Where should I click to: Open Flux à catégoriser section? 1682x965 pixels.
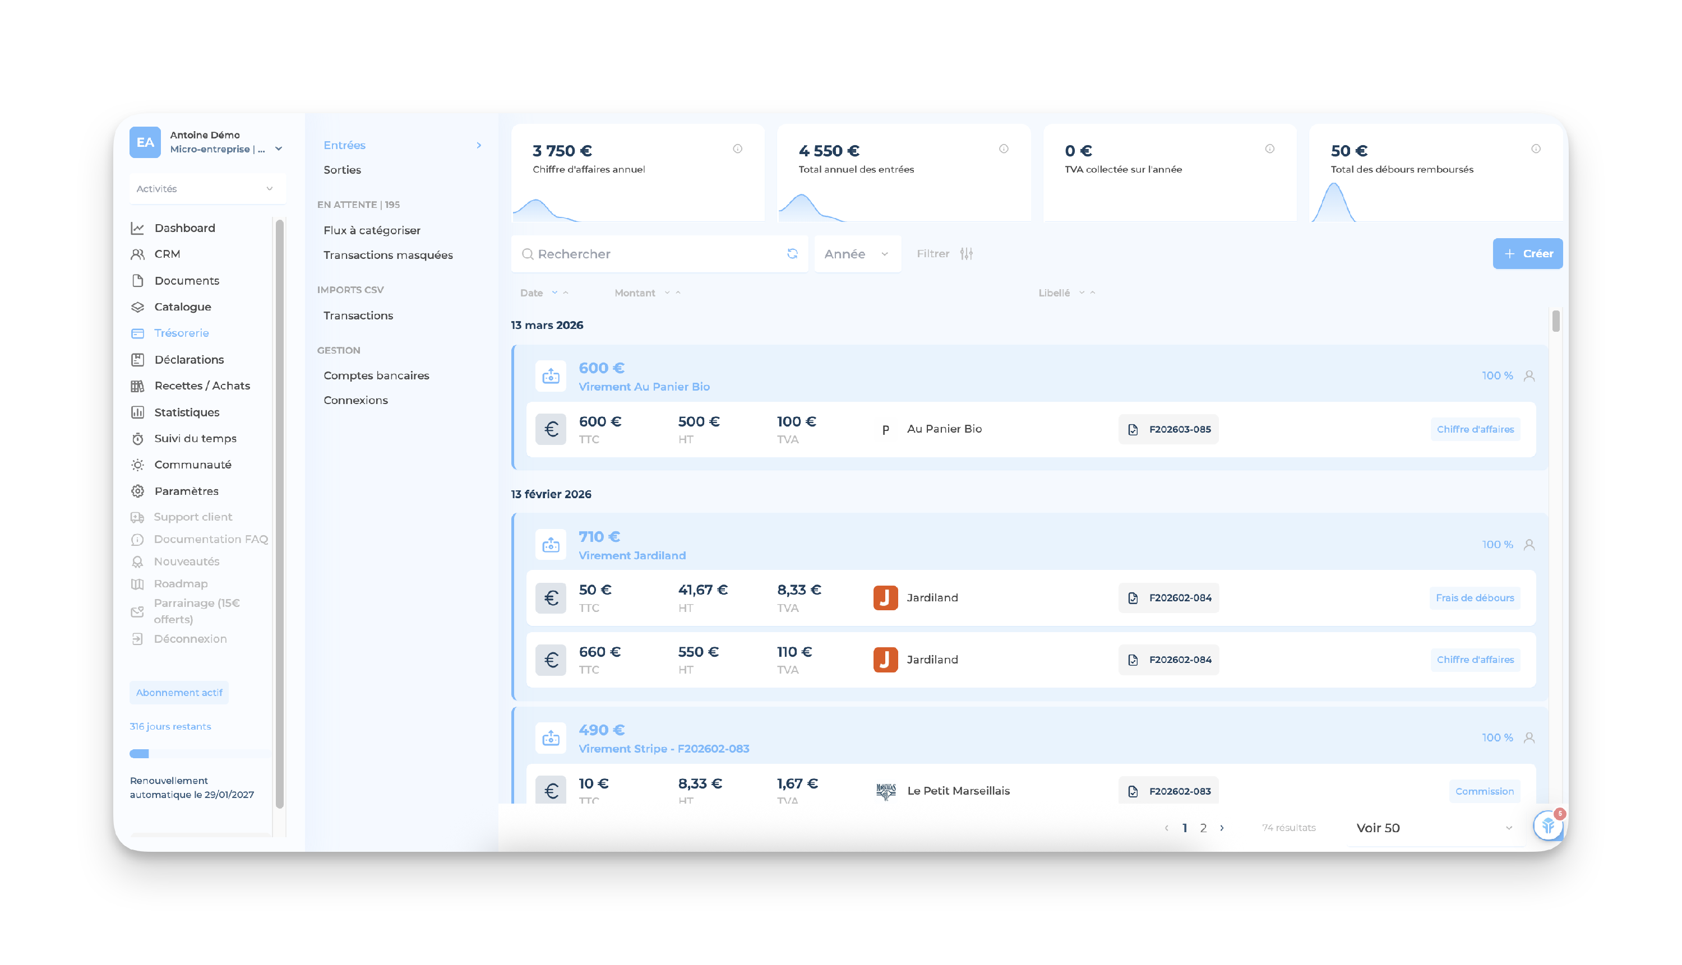tap(372, 231)
